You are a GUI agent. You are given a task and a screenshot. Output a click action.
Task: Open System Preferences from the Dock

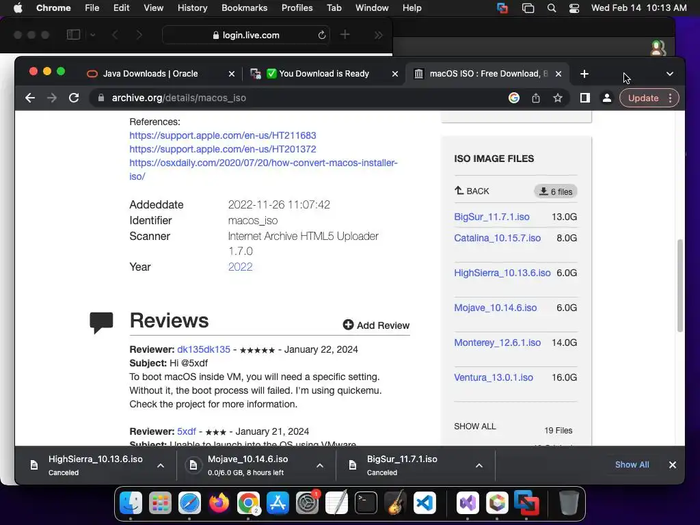[x=307, y=502]
